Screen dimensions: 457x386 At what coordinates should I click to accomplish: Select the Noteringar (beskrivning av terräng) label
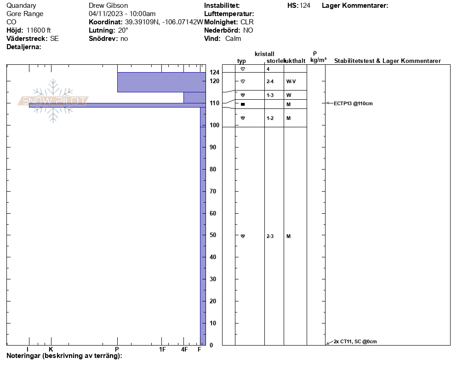tap(64, 356)
